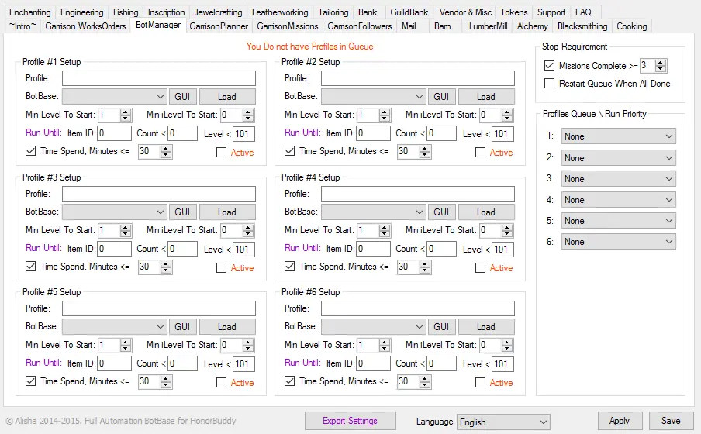701x434 pixels.
Task: Click Export Settings button
Action: click(350, 421)
